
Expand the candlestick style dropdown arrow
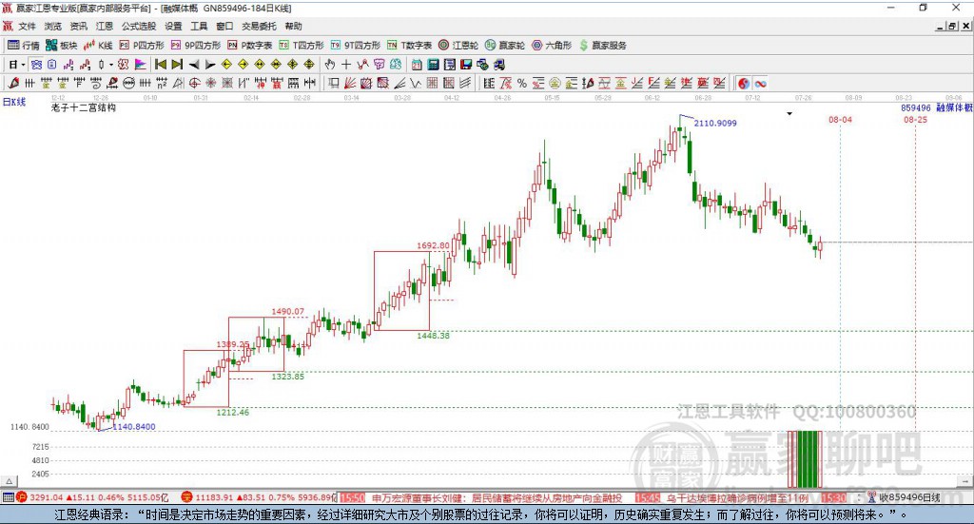point(111,65)
